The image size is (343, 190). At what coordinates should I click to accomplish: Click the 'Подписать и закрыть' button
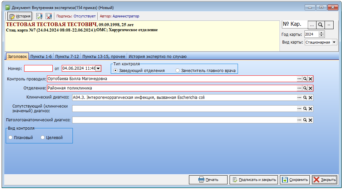coord(254,180)
